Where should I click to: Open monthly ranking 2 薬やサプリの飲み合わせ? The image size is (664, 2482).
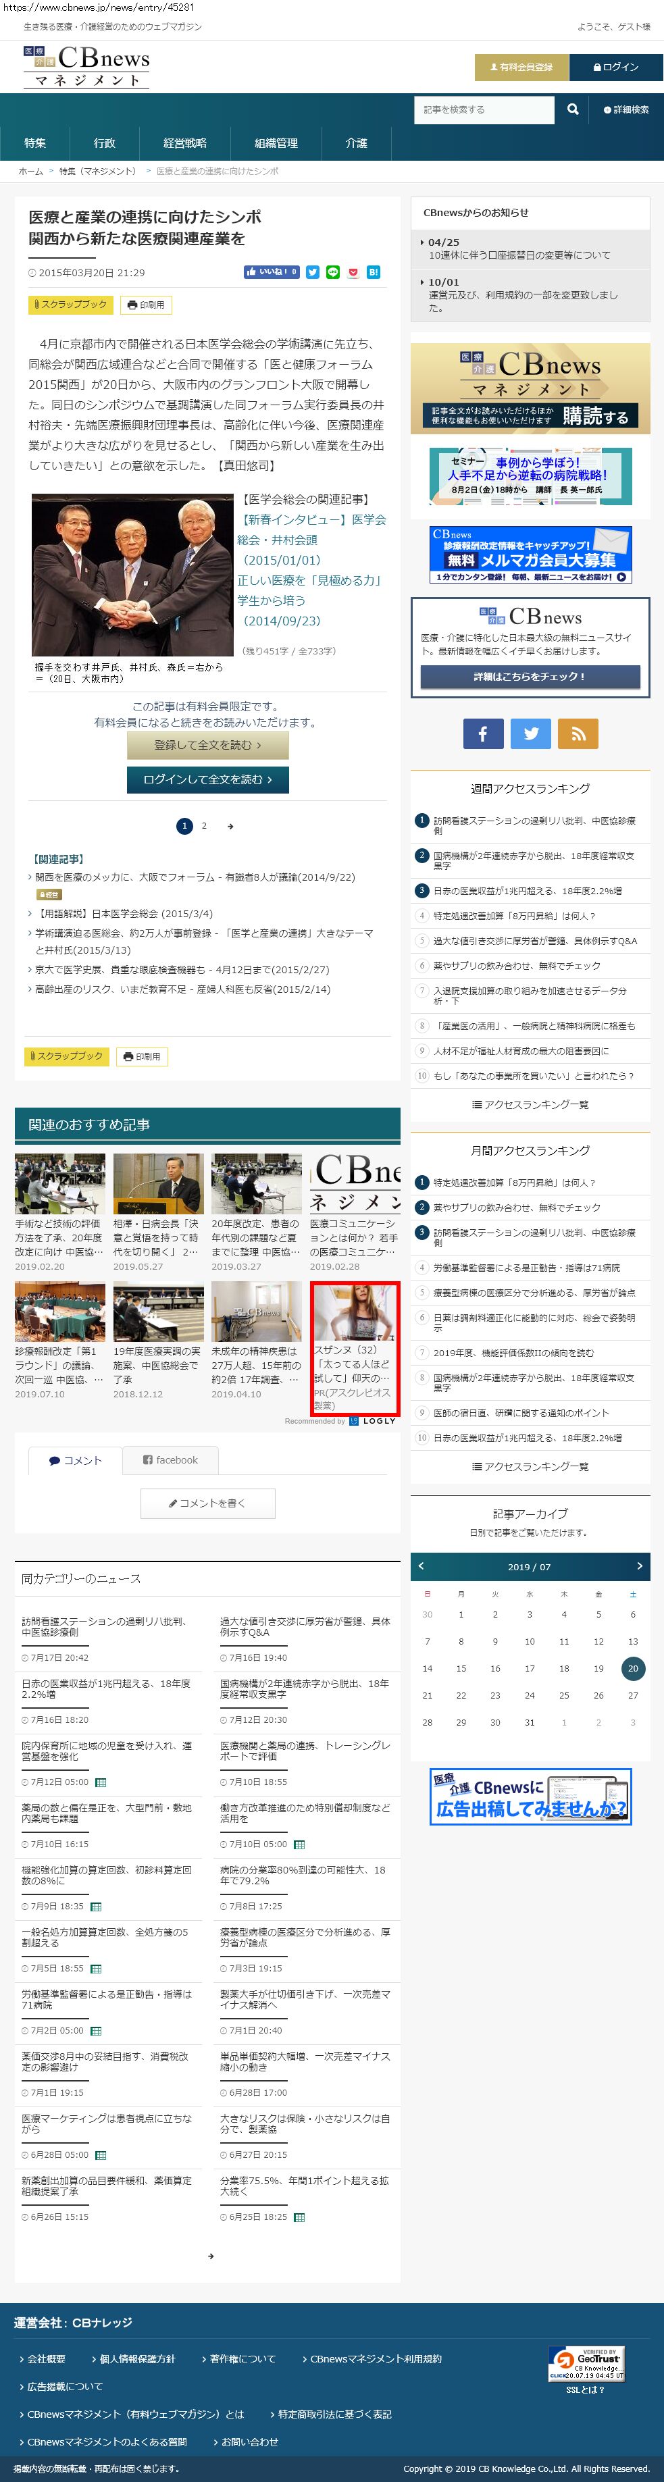[x=517, y=1208]
